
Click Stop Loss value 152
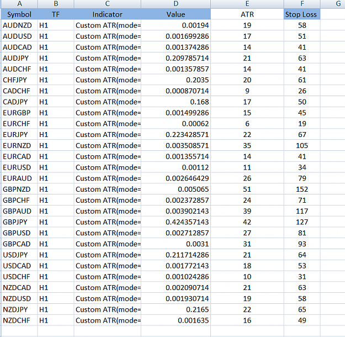coord(302,189)
